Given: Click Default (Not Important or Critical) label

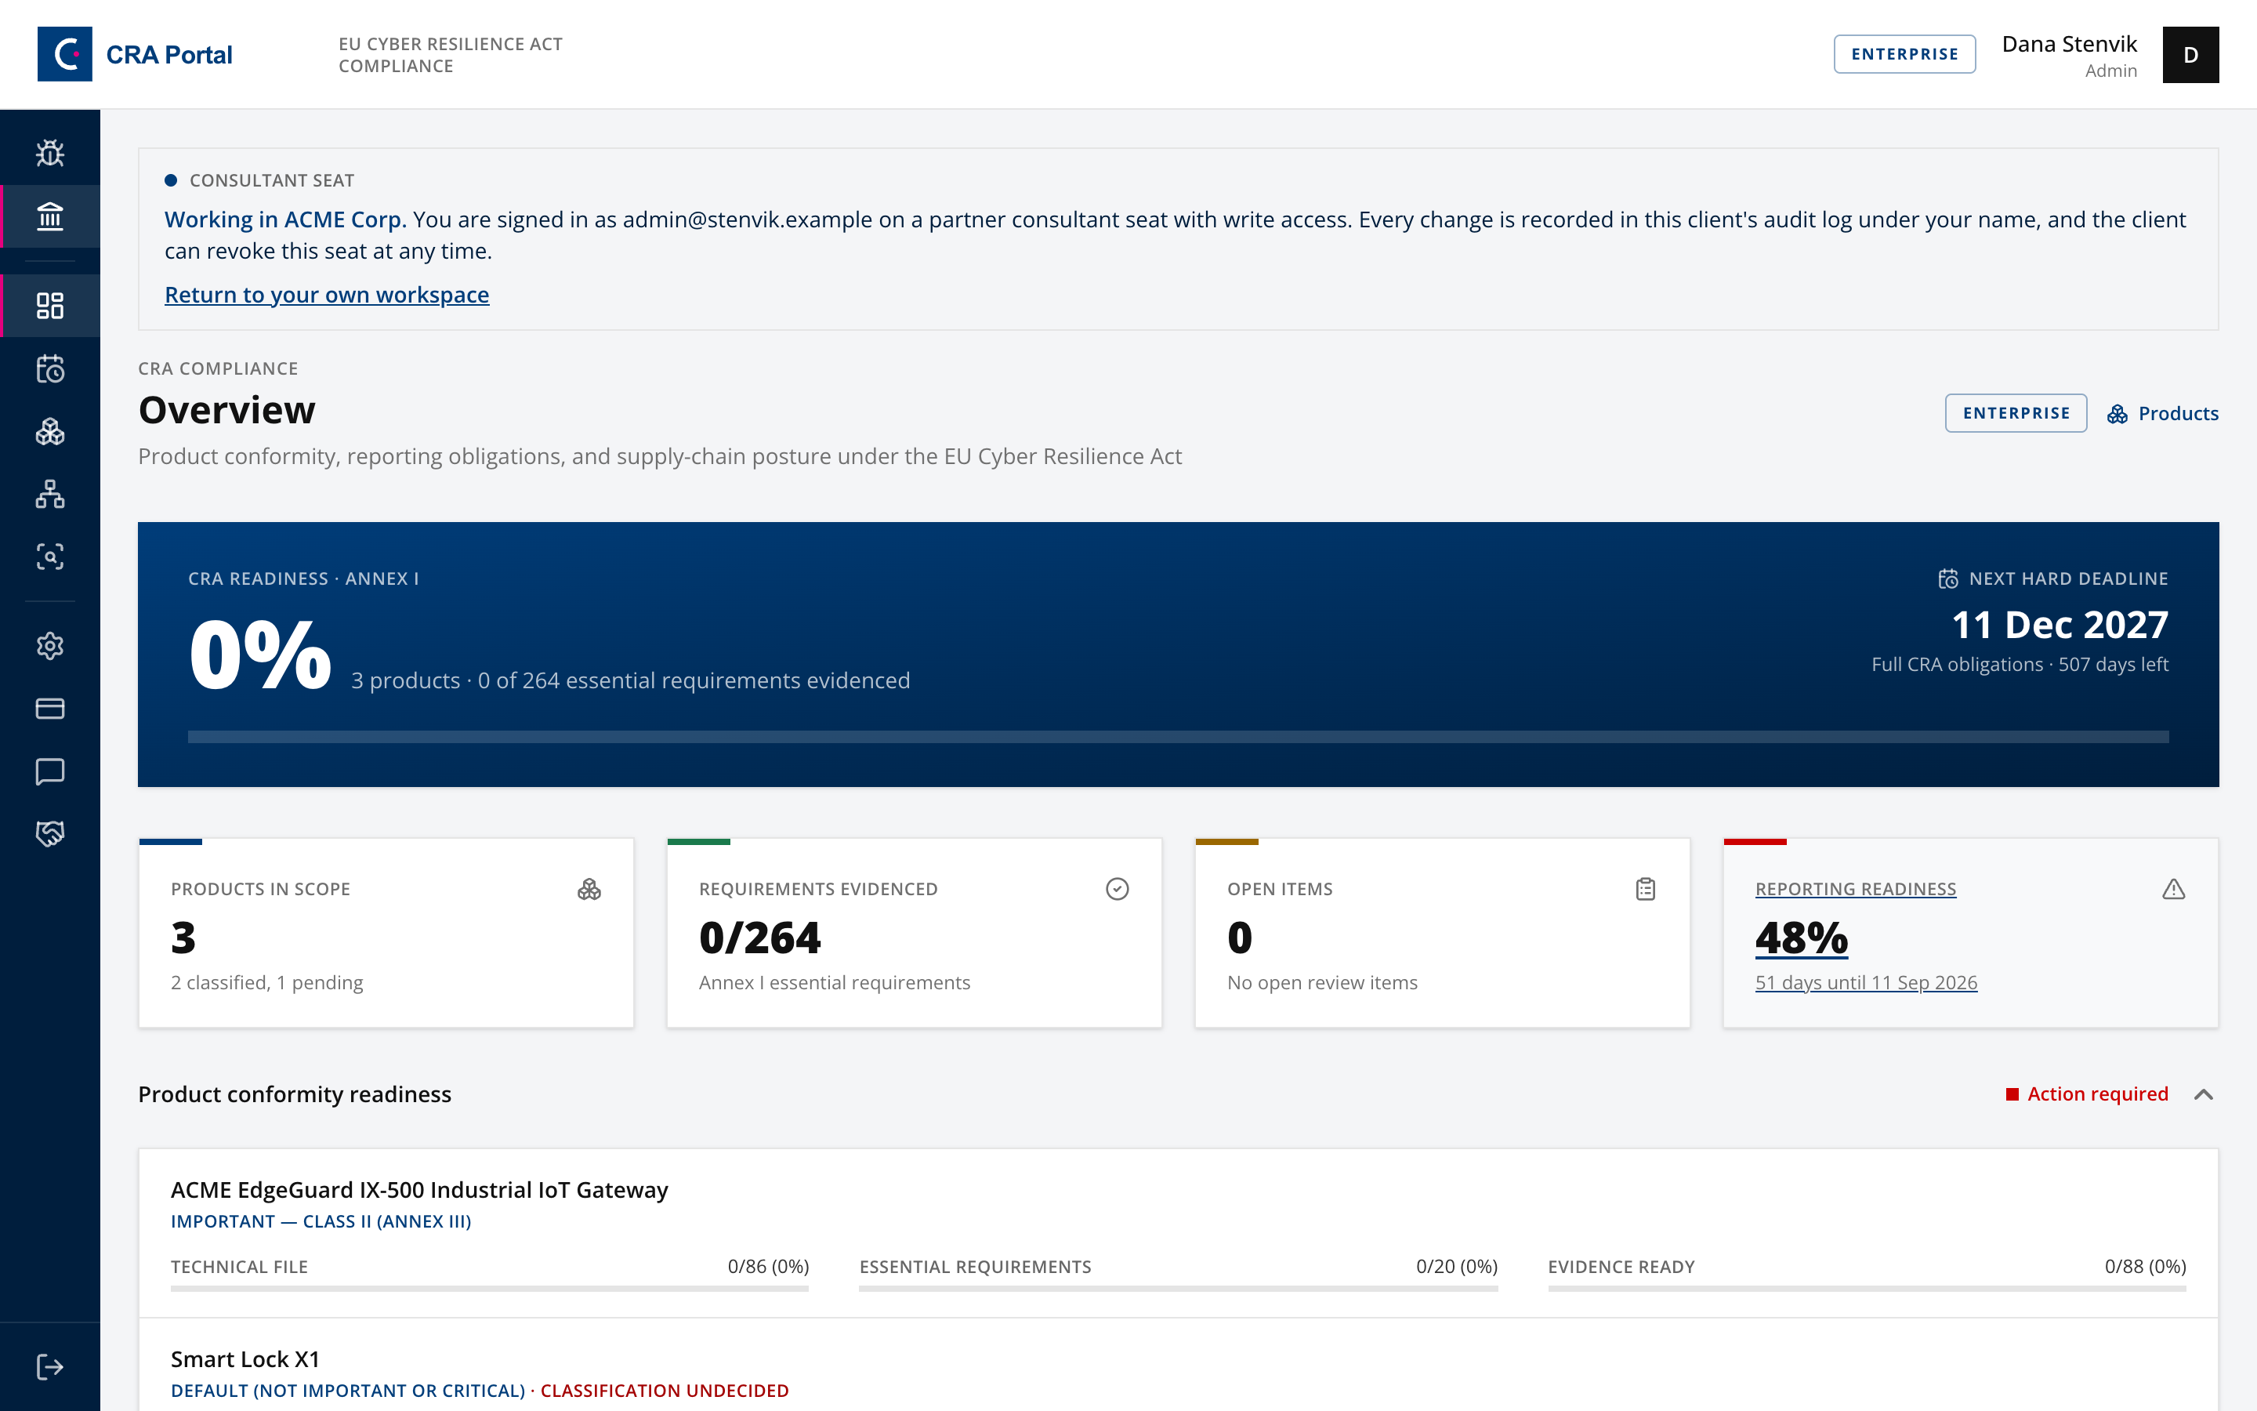Looking at the screenshot, I should 348,1391.
